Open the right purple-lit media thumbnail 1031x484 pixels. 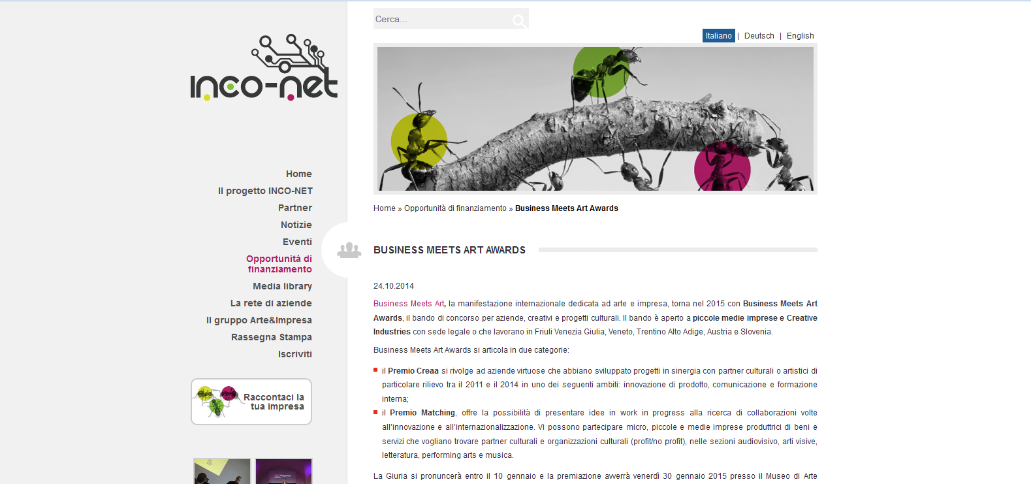(x=283, y=471)
